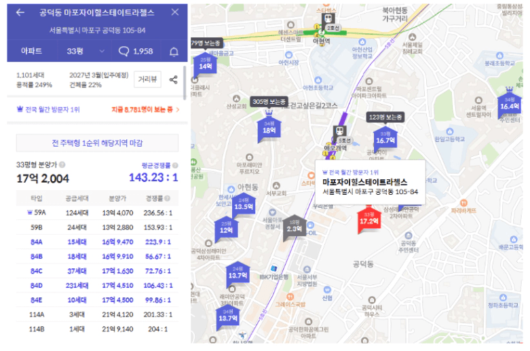530x351 pixels.
Task: Select the 59B type row
Action: pos(97,227)
